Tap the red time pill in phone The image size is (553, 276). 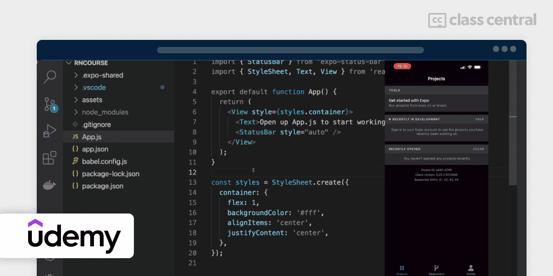coord(402,66)
